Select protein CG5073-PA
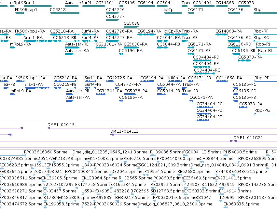This screenshot has width=277, height=209. 251,104
